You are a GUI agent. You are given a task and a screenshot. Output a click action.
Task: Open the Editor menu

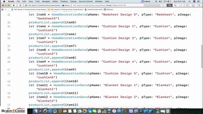(55, 1)
